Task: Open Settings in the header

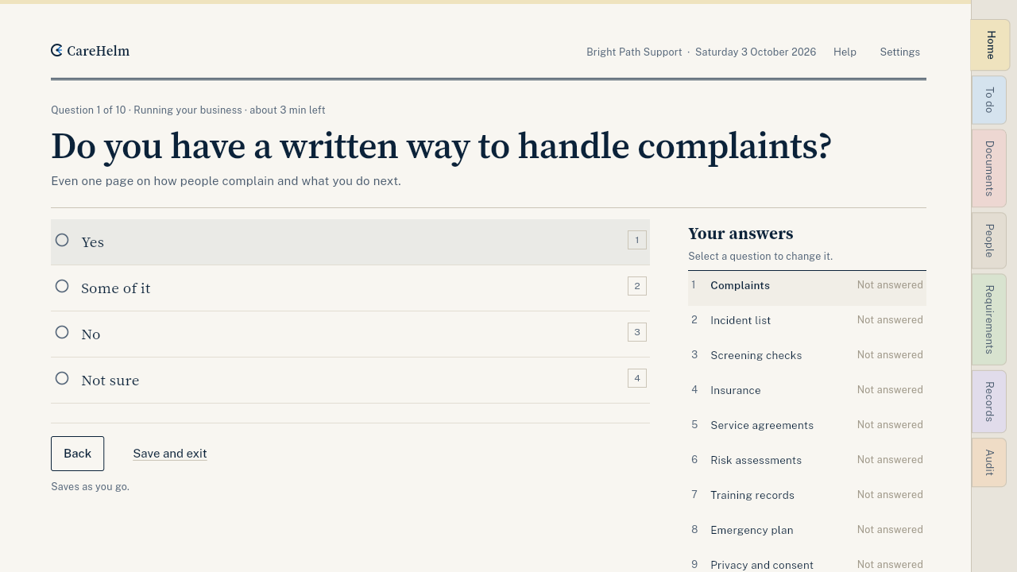Action: click(x=899, y=52)
